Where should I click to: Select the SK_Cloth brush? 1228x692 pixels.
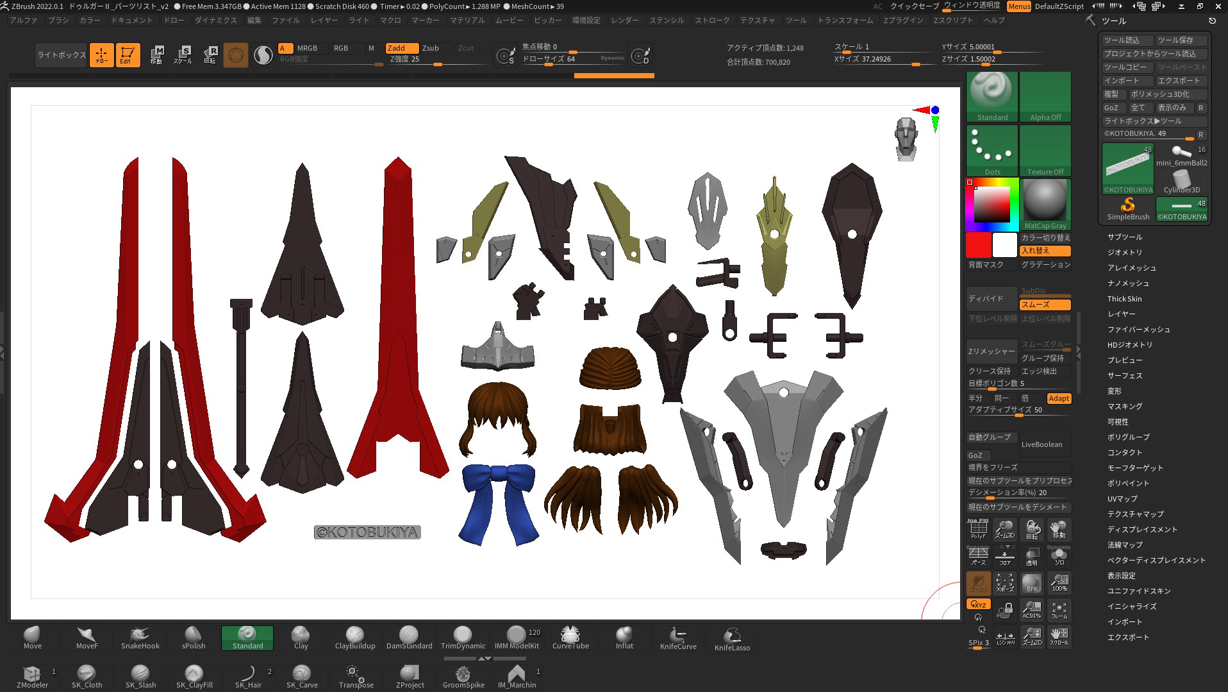click(x=87, y=677)
